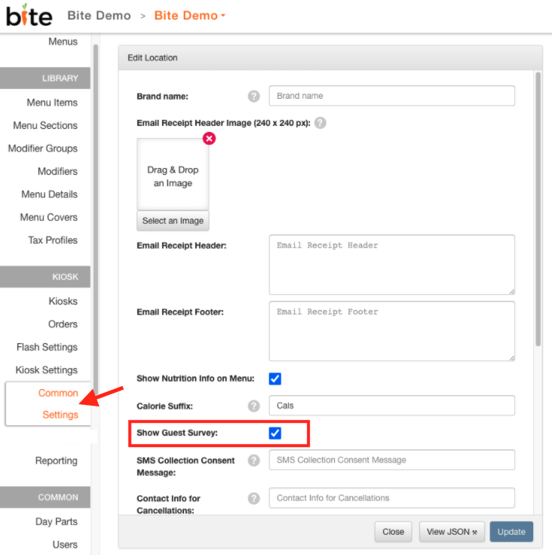Uncheck the Show Guest Survey checkbox
This screenshot has width=552, height=555.
pos(274,433)
